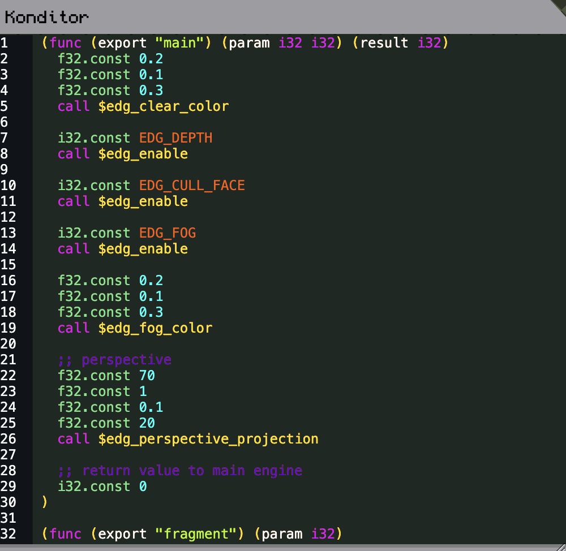Place cursor on the value 70
The height and width of the screenshot is (551, 566).
click(147, 376)
